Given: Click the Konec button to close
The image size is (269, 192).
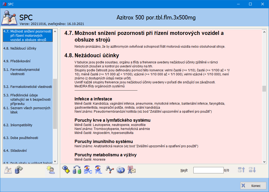Looking at the screenshot, I should click(253, 186).
